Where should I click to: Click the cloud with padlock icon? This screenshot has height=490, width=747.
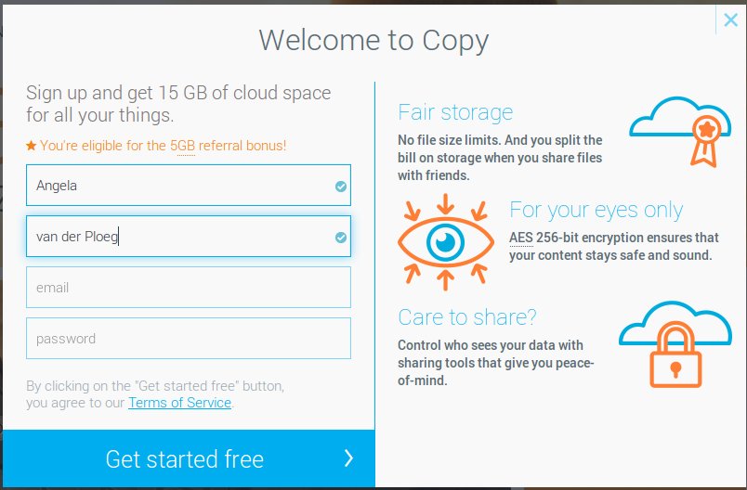[x=675, y=344]
